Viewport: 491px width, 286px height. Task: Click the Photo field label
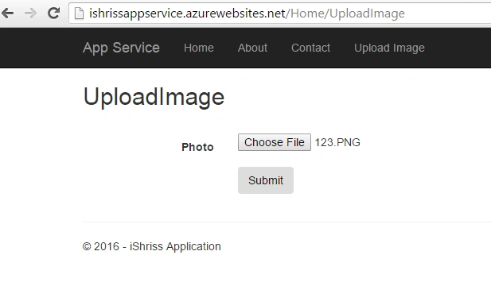197,147
